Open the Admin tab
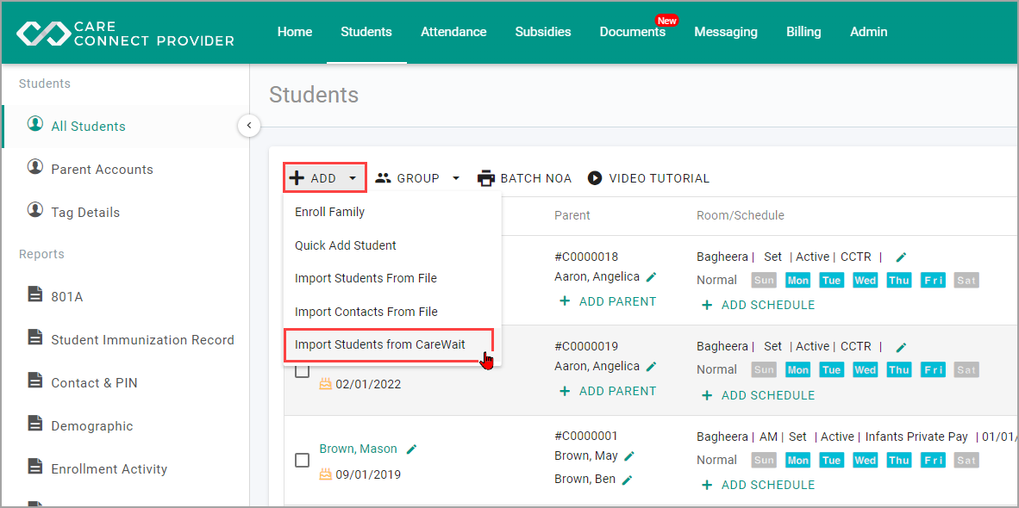 [x=869, y=32]
